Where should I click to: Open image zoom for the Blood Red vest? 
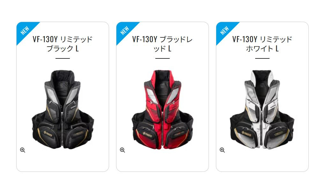122,150
